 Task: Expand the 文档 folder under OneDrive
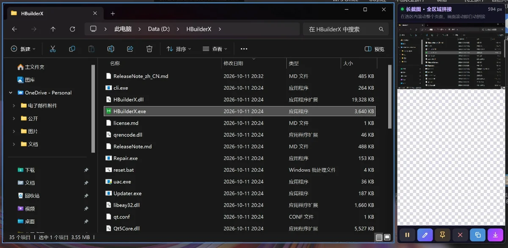[14, 144]
